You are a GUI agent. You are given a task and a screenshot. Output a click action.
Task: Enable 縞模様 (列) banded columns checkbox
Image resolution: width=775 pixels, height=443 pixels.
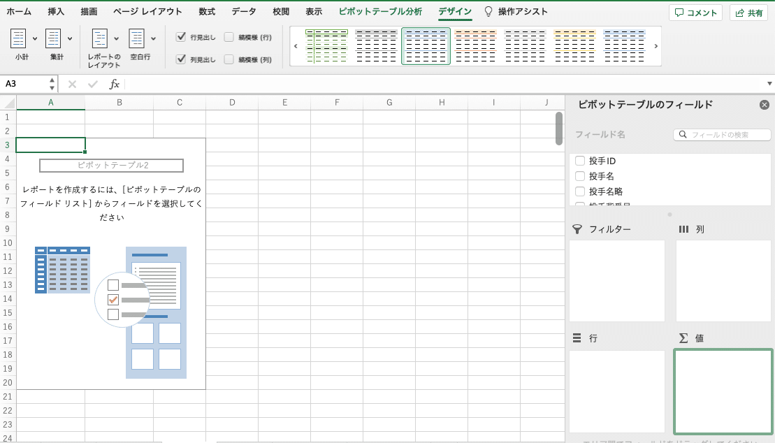(229, 59)
